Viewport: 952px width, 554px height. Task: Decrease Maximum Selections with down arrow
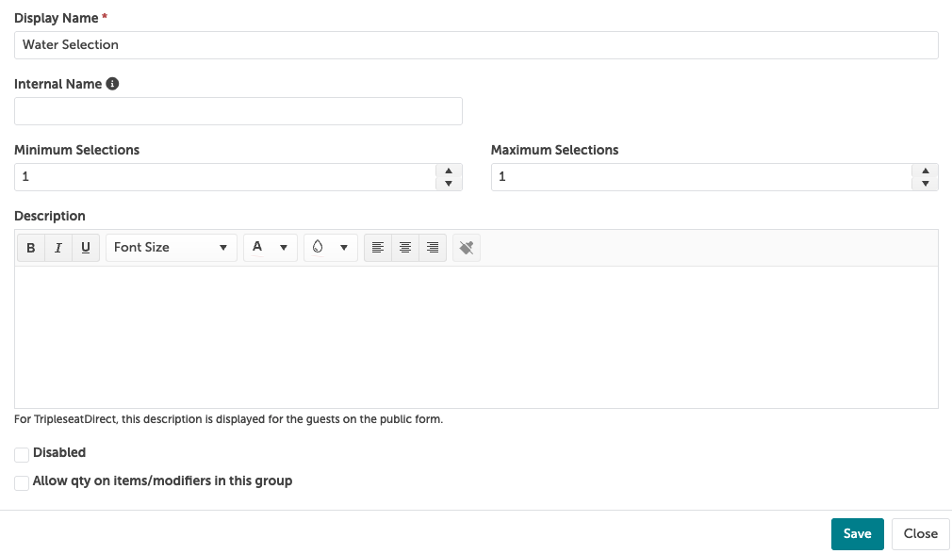coord(926,183)
